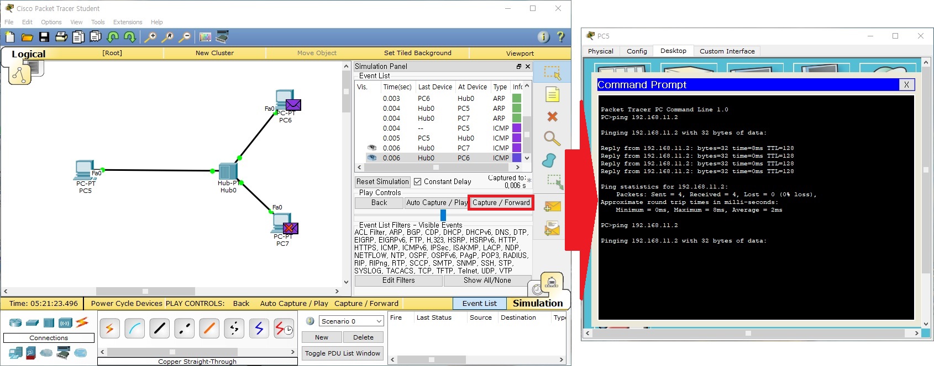Print using the printer toolbar icon
The height and width of the screenshot is (366, 934).
[x=61, y=37]
